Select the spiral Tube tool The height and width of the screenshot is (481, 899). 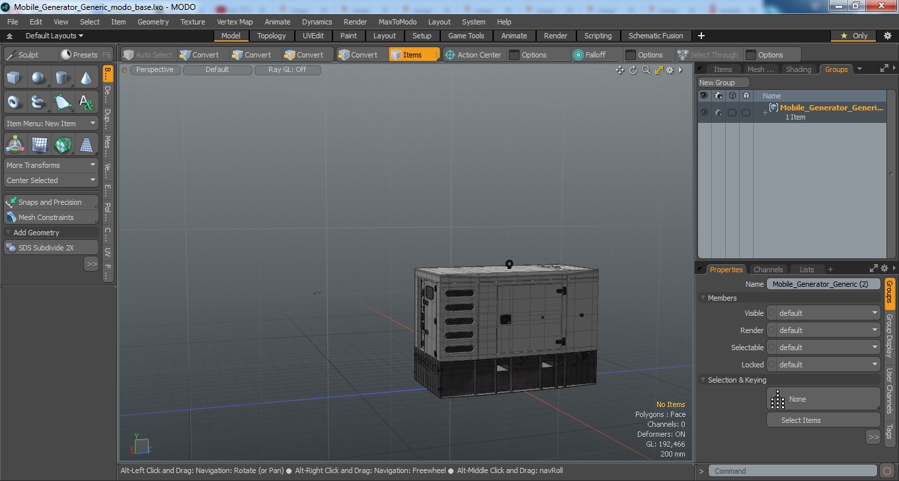(38, 102)
